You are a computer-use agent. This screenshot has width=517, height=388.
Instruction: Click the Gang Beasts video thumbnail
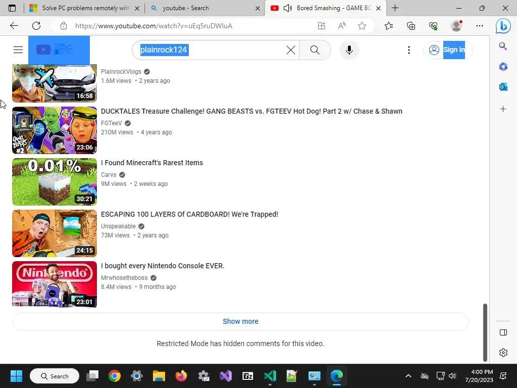pos(55,130)
